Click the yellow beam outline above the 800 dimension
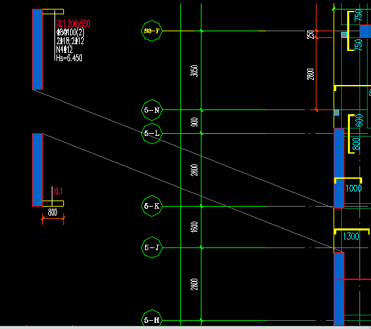Image resolution: width=371 pixels, height=329 pixels. pyautogui.click(x=53, y=203)
